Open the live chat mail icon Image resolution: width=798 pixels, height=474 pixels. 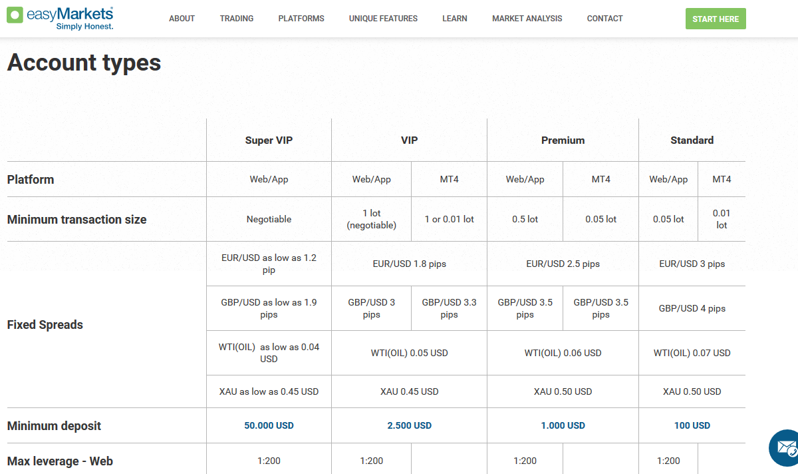click(x=785, y=447)
